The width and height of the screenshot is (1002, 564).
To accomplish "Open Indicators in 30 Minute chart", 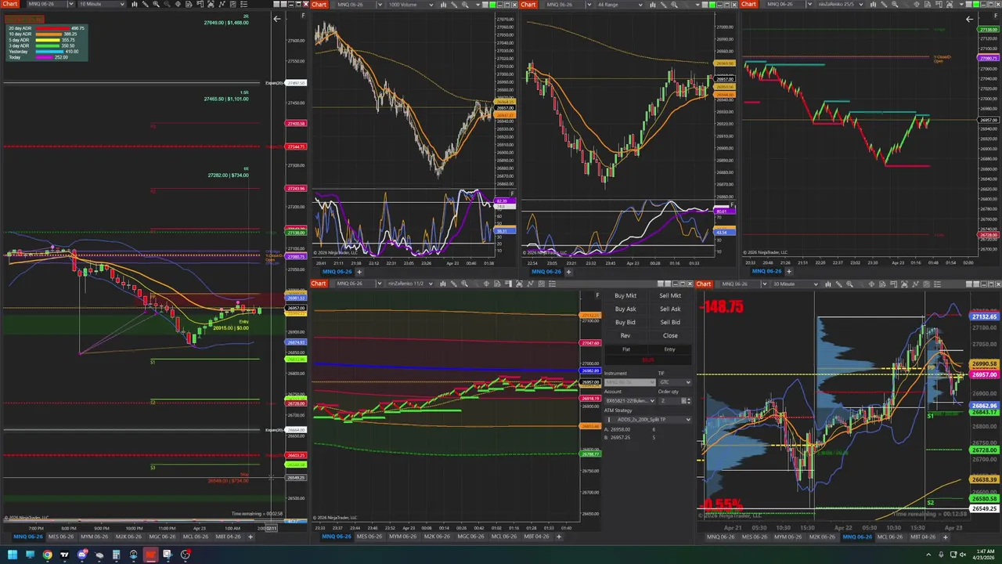I will (915, 284).
